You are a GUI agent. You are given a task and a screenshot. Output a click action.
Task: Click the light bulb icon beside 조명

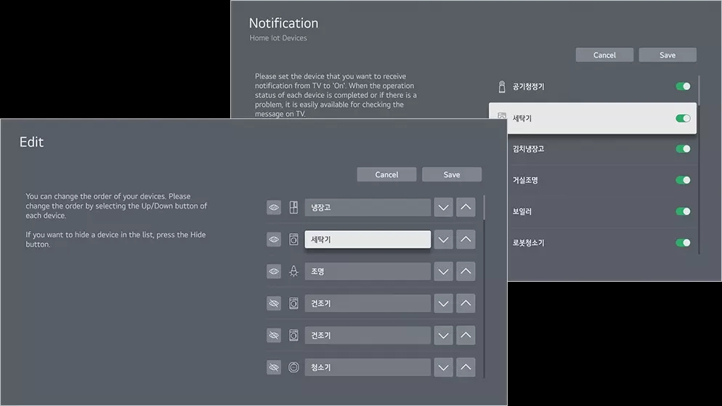[x=293, y=272]
